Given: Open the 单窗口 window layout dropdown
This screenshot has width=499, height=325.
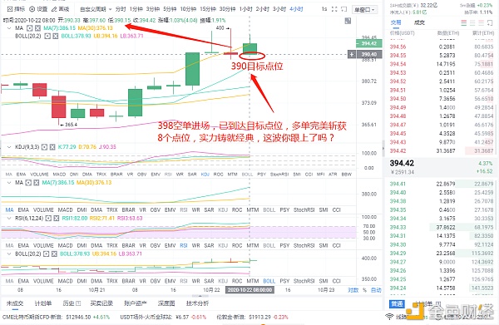Looking at the screenshot, I should (365, 9).
